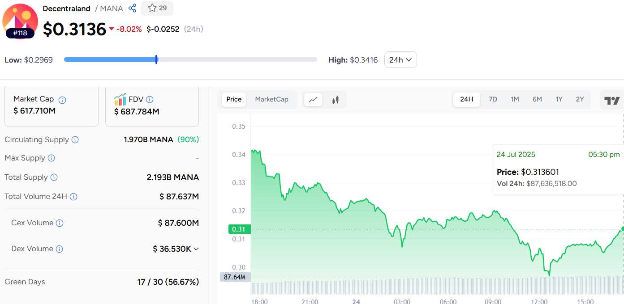
Task: Click the 1.970B MANA circulating supply value
Action: click(148, 139)
